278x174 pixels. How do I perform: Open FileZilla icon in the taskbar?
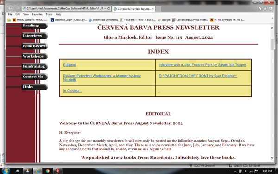pos(57,171)
